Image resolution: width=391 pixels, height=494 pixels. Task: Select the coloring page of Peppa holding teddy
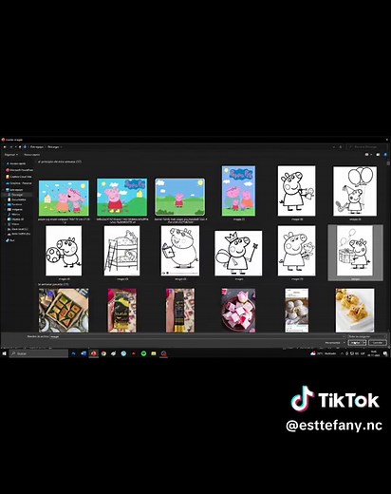pyautogui.click(x=296, y=191)
